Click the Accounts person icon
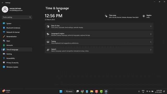 (4, 45)
